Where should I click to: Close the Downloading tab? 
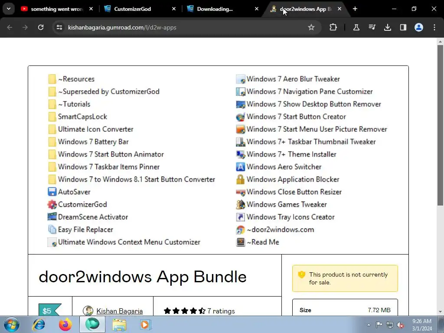[257, 9]
